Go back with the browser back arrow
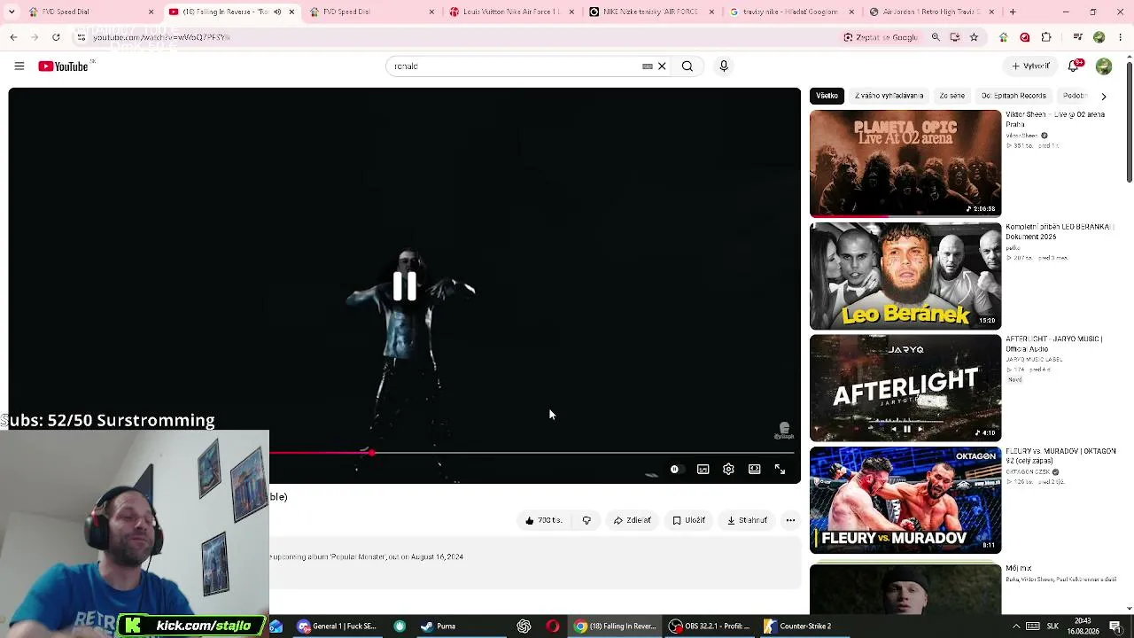Screen dimensions: 1134x638 [13, 37]
